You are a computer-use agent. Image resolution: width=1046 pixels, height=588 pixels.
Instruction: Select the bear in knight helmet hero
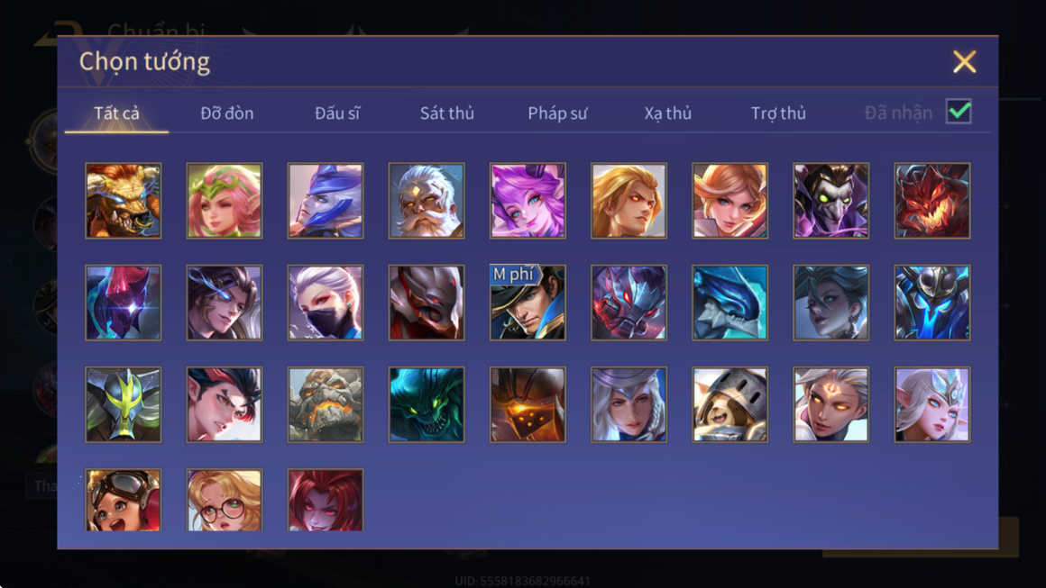(x=729, y=404)
